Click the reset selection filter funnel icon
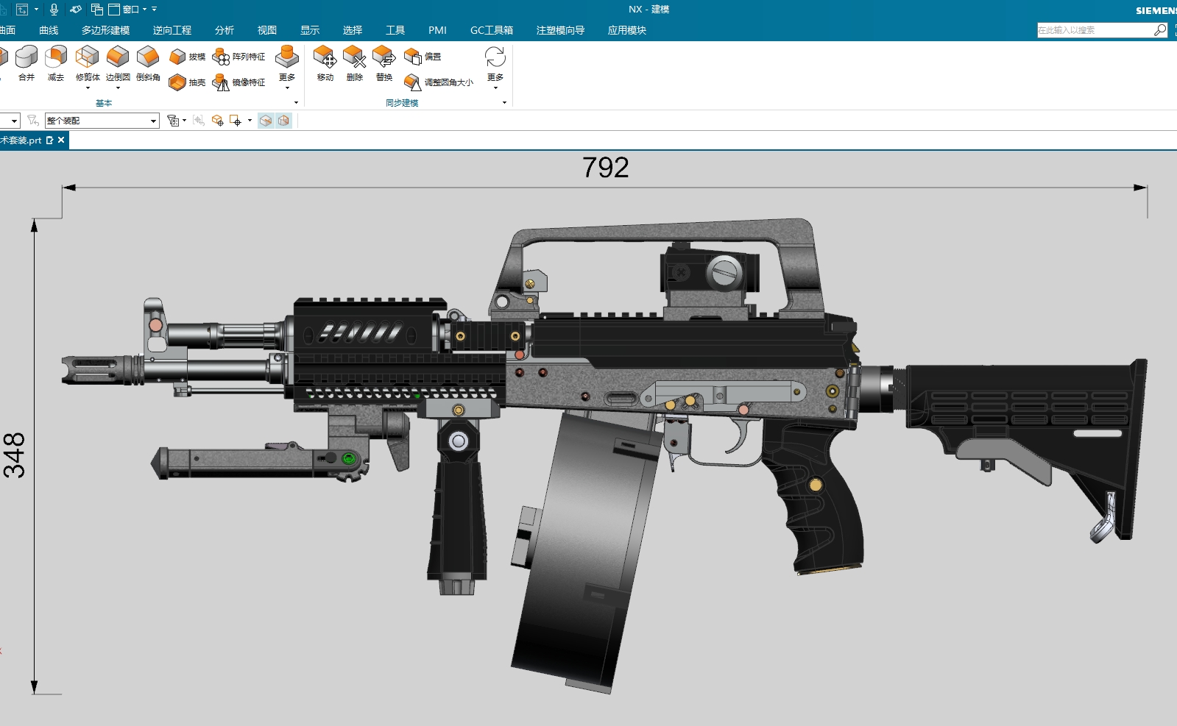This screenshot has height=726, width=1177. (x=32, y=121)
